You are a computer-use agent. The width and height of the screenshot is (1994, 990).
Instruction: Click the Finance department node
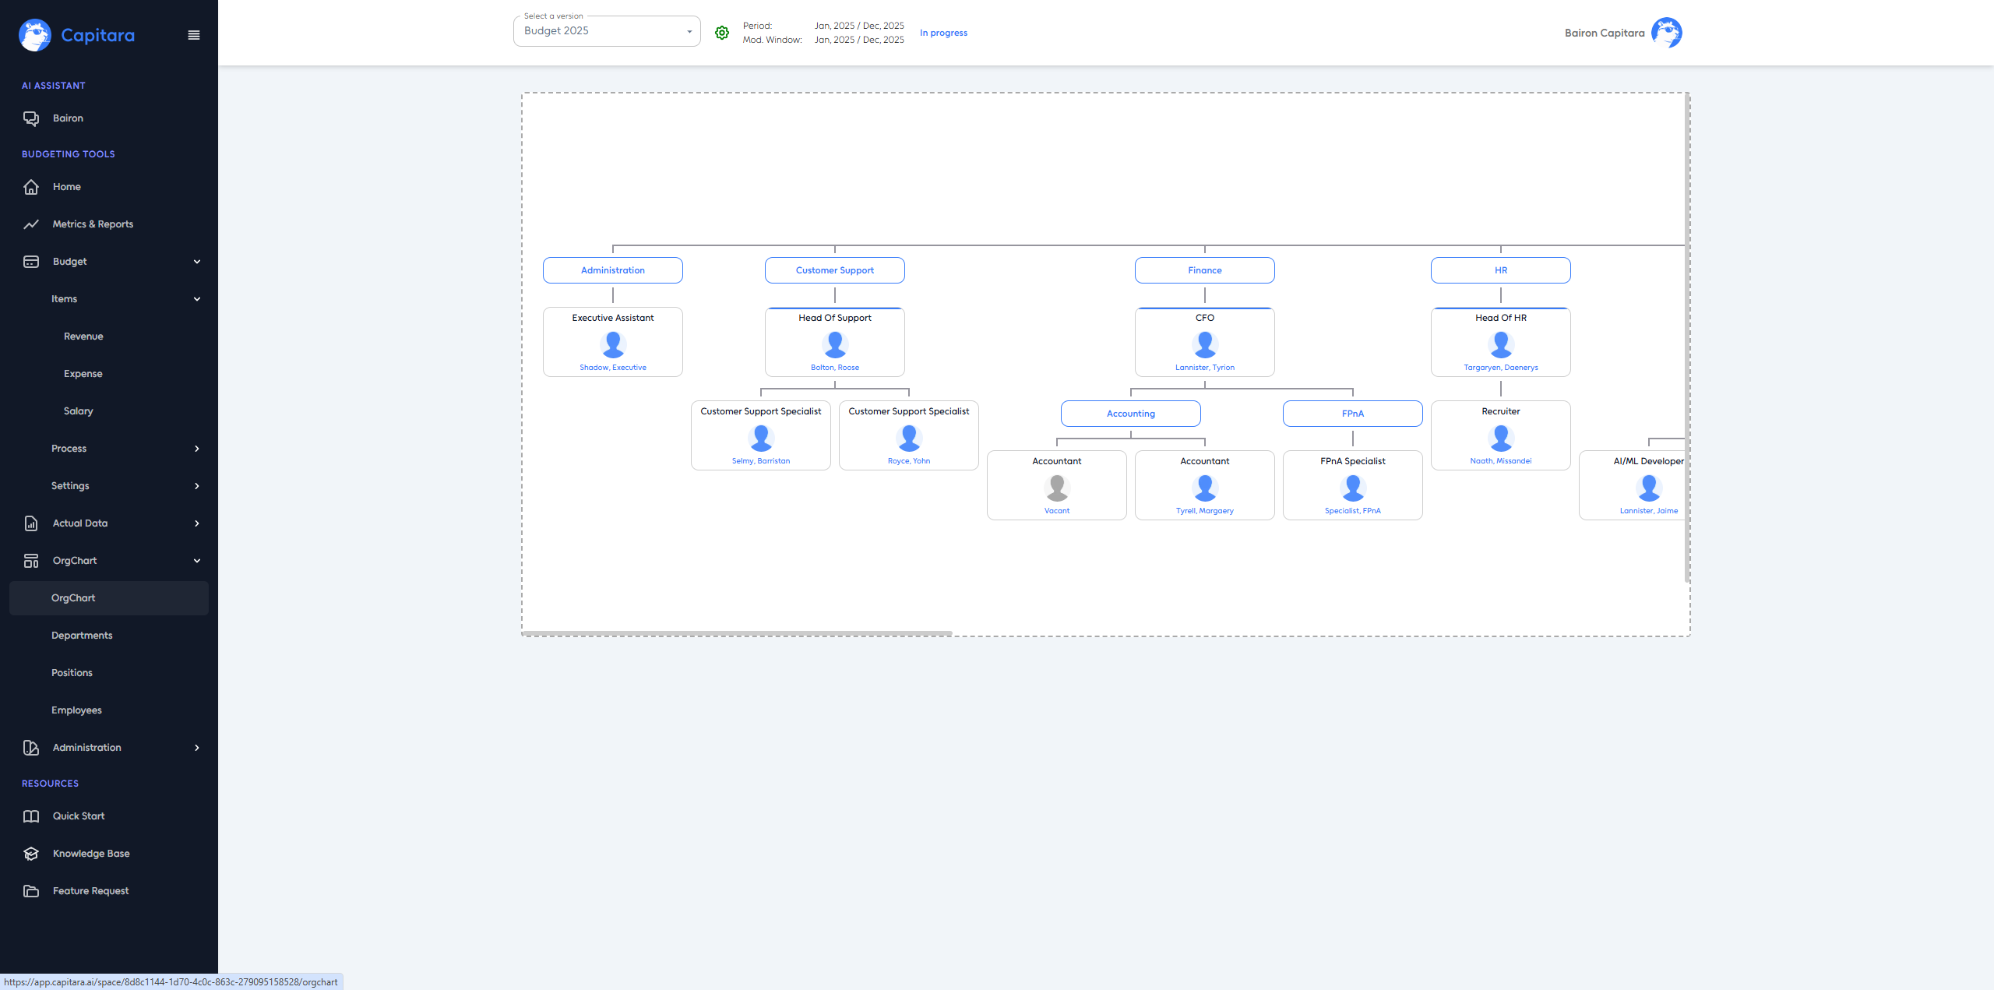pos(1204,270)
